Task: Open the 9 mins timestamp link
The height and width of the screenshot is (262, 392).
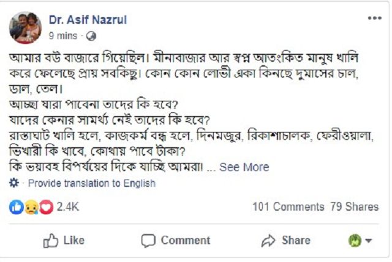Action: click(x=63, y=36)
